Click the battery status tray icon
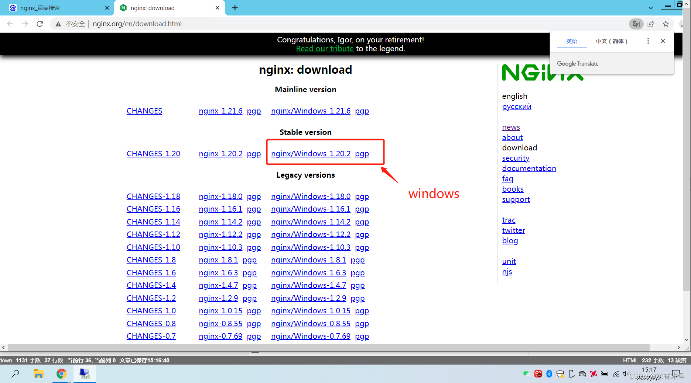 click(x=605, y=374)
